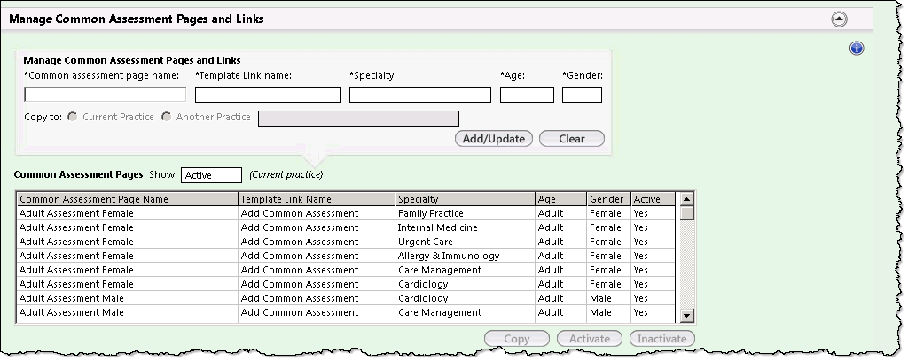Click the table vertical scrollbar thumb
Image resolution: width=908 pixels, height=361 pixels.
tap(687, 213)
